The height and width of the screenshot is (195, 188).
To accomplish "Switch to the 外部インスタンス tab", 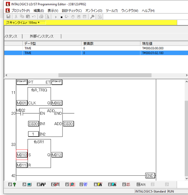I will (x=42, y=36).
